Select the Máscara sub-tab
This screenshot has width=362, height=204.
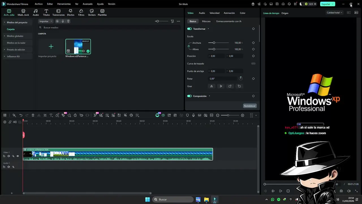pos(206,21)
